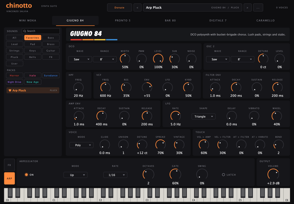This screenshot has width=294, height=204.
Task: Filter sounds by Bass category
Action: click(51, 38)
